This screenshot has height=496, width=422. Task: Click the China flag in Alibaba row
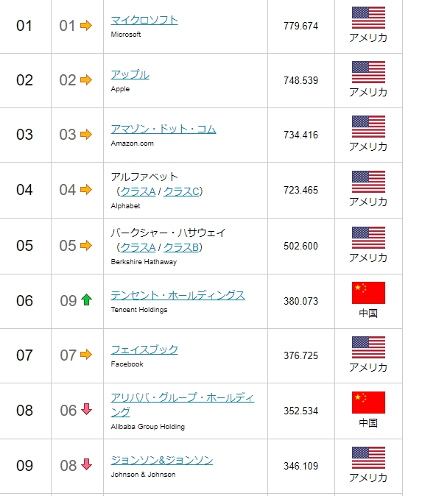pos(368,403)
